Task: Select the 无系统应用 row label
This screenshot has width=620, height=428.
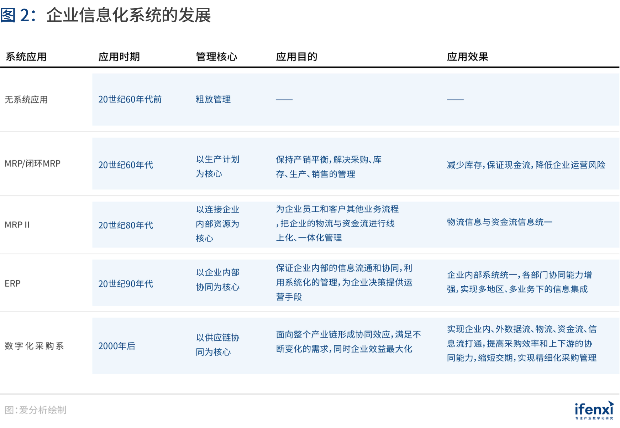Action: tap(26, 99)
